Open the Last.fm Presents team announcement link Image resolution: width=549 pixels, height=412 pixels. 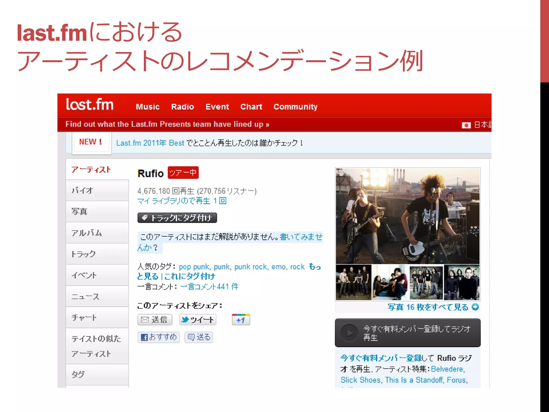167,124
